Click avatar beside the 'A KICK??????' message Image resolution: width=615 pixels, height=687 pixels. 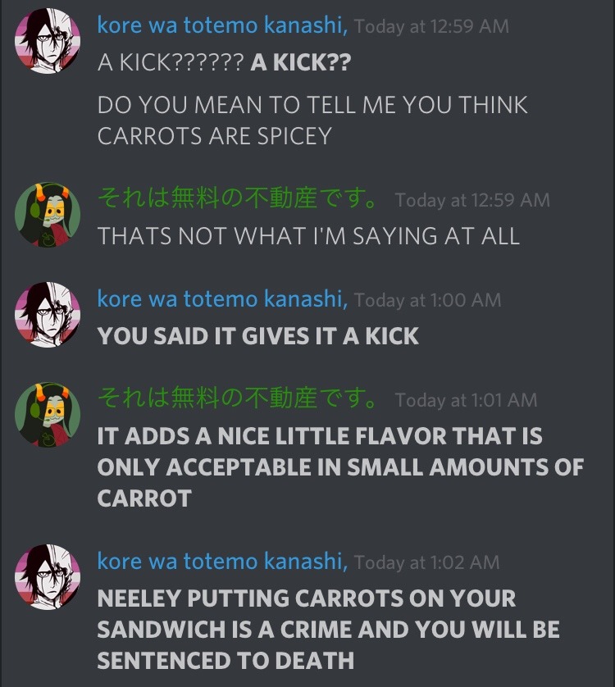coord(48,41)
